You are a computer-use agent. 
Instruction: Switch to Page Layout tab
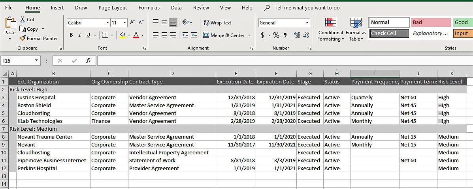[x=113, y=8]
